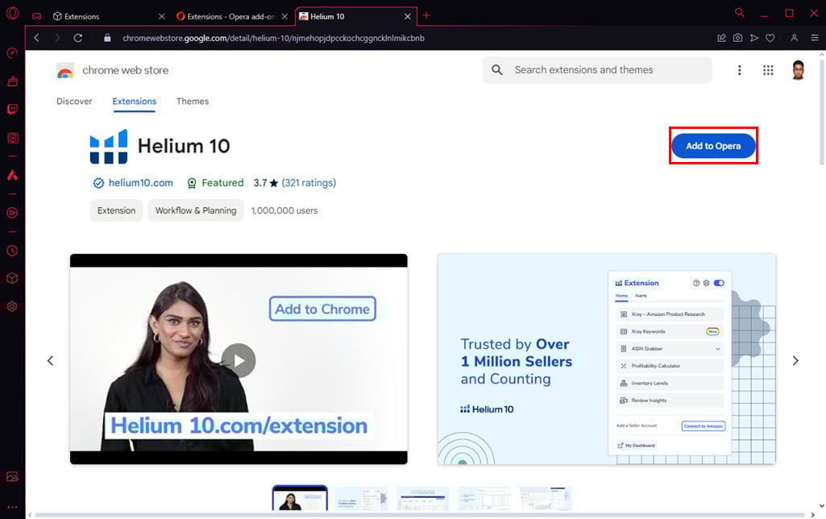Open My Flow send icon

(x=754, y=38)
